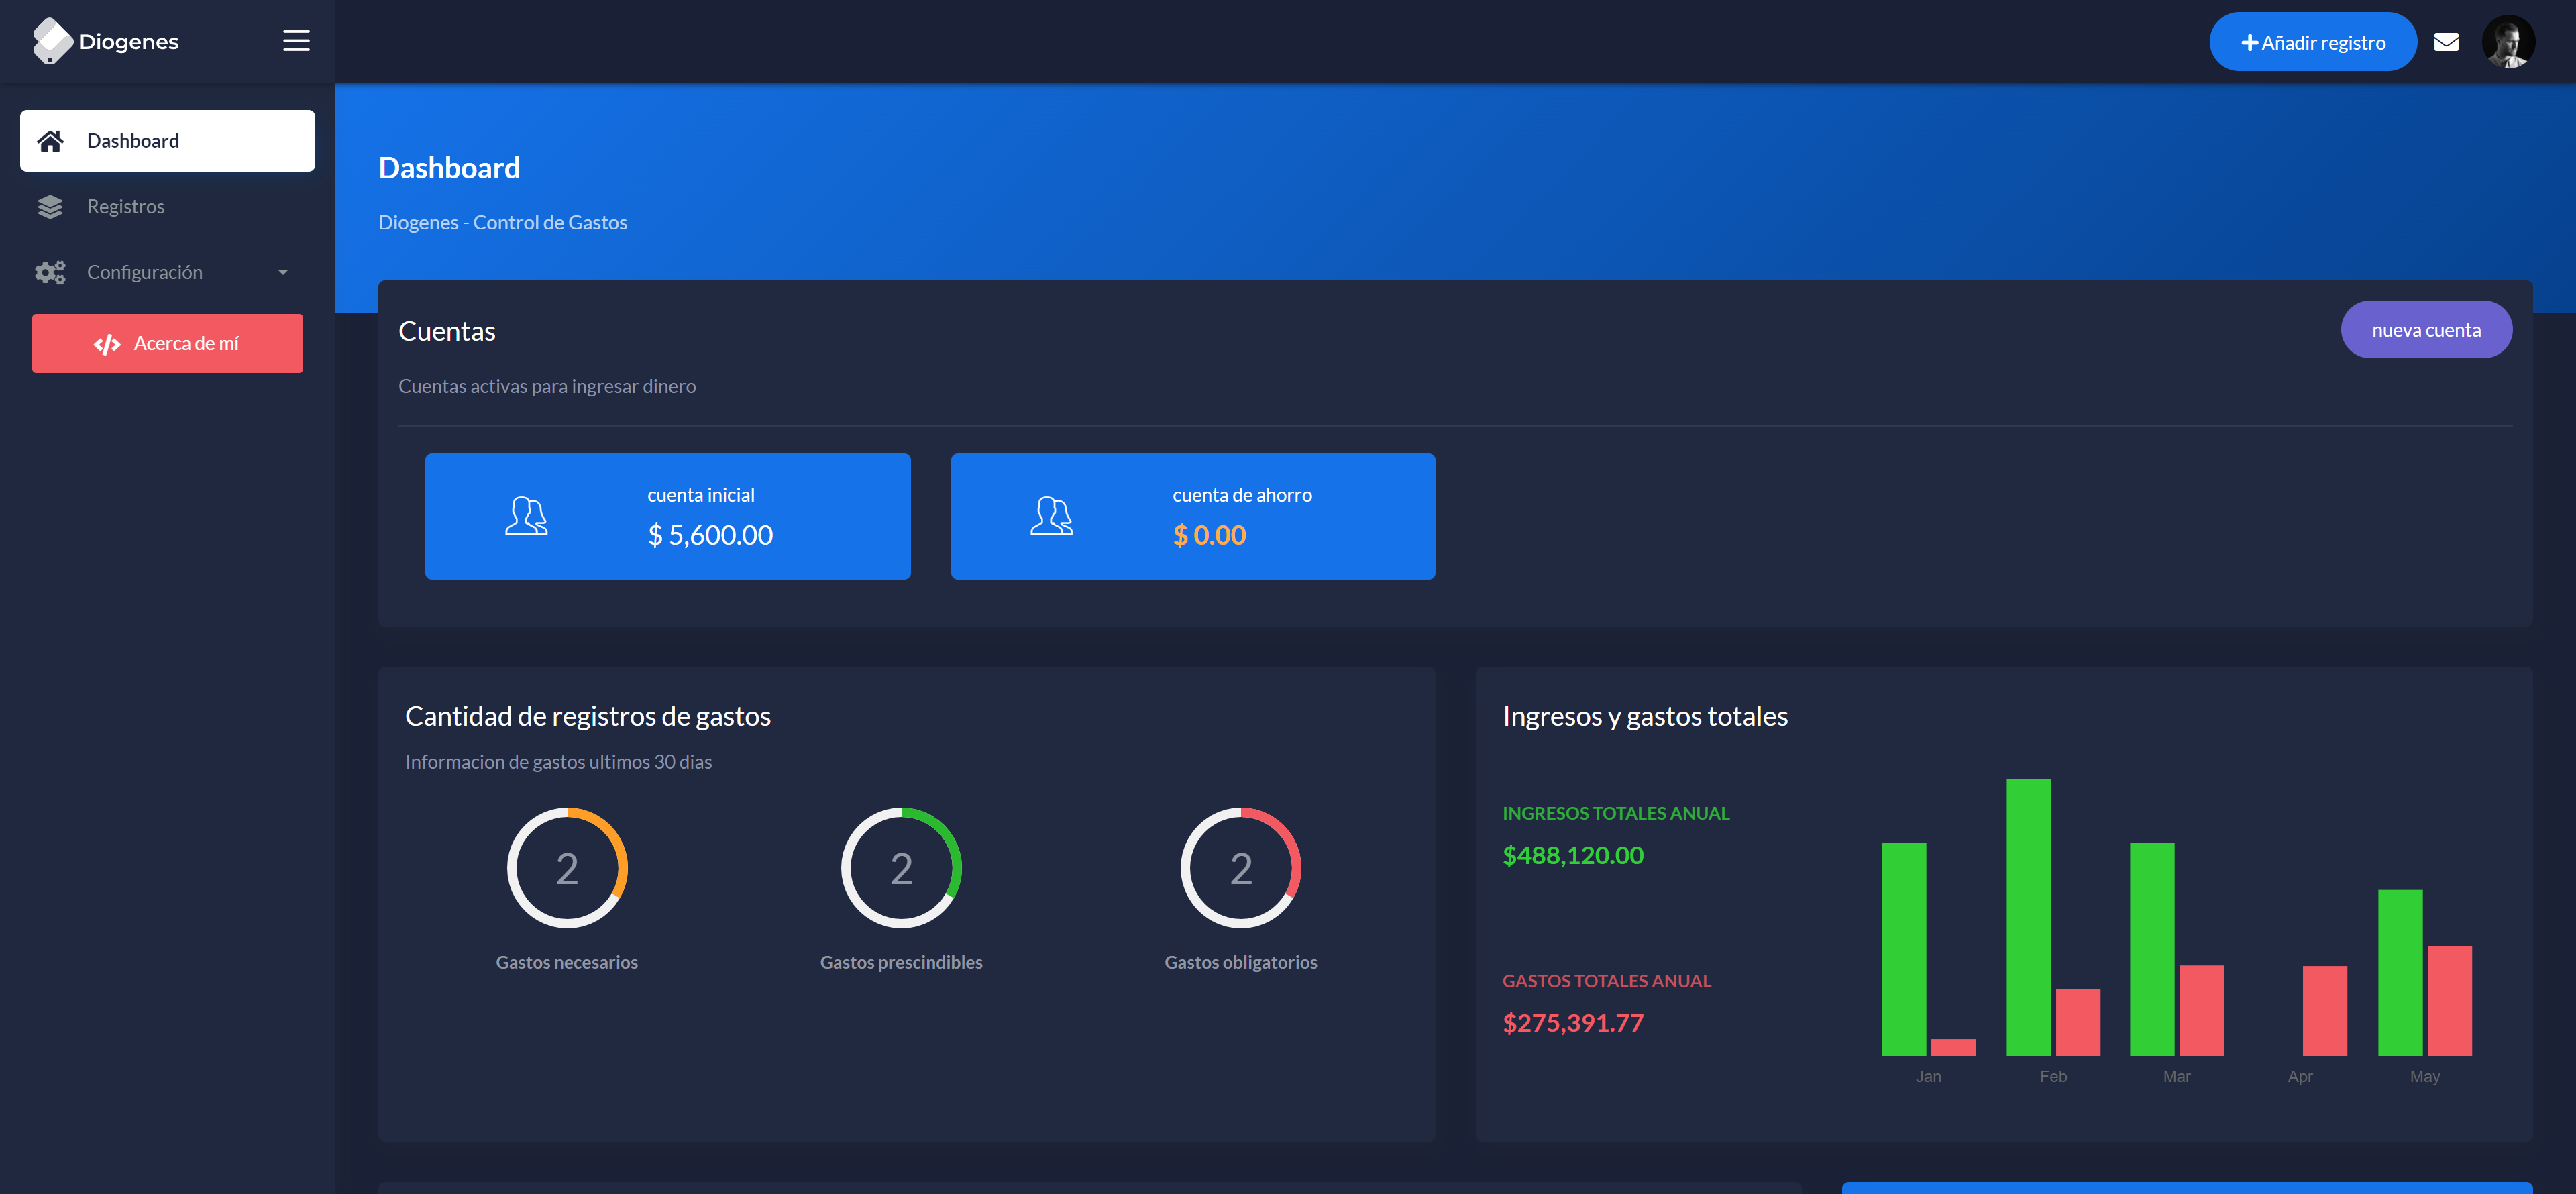The width and height of the screenshot is (2576, 1194).
Task: Click the February green income bar
Action: pyautogui.click(x=2028, y=916)
